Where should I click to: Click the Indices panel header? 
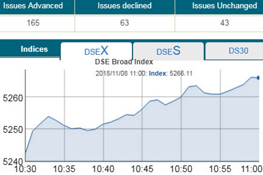coord(34,49)
